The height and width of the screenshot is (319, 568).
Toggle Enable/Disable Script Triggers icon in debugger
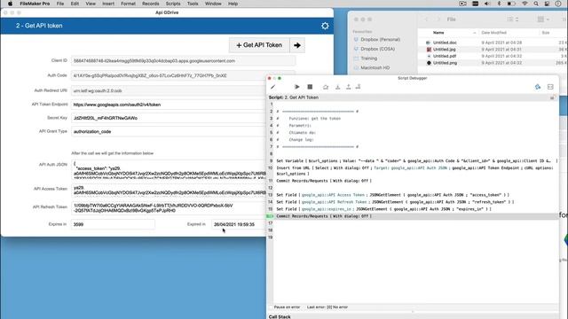tap(538, 87)
